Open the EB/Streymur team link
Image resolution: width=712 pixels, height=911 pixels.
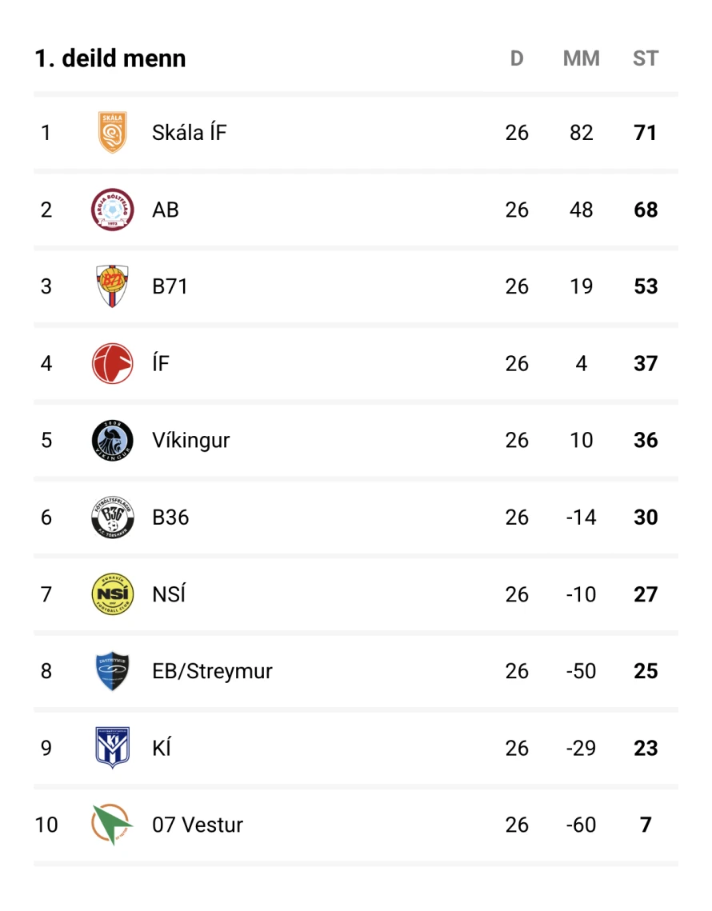coord(212,671)
